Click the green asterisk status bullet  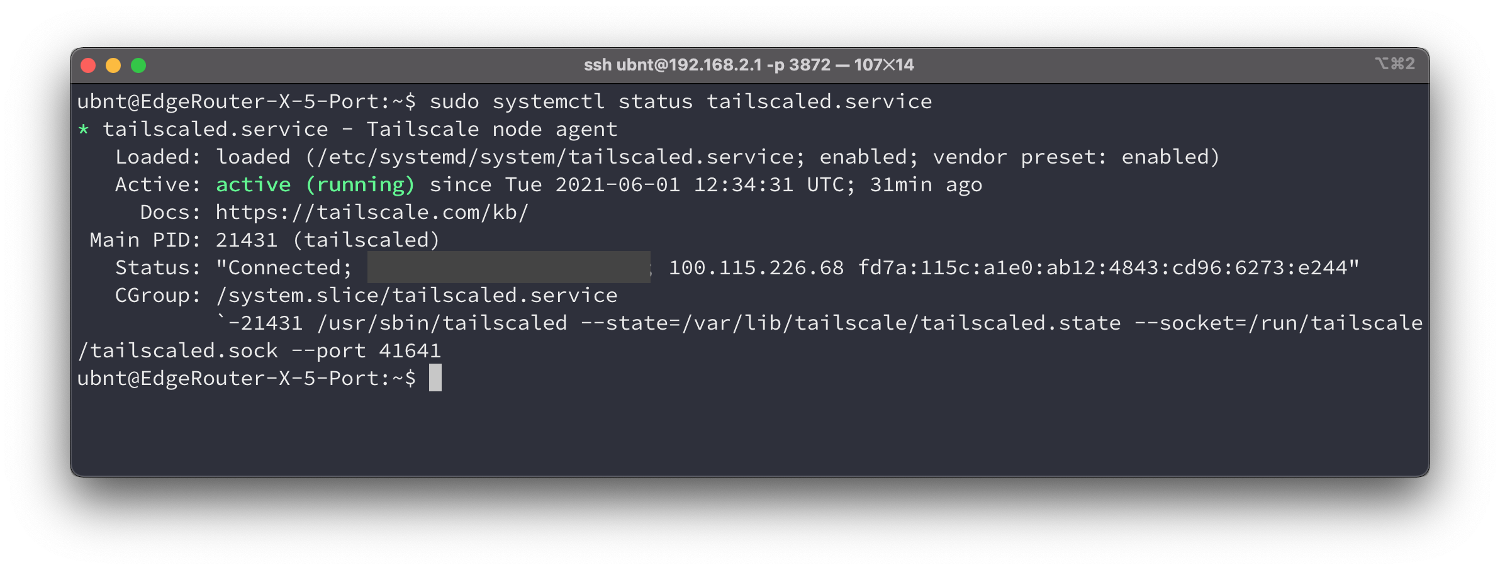(83, 130)
